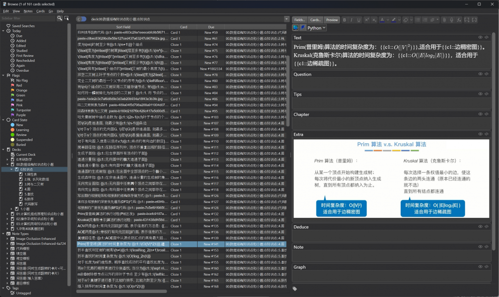The height and width of the screenshot is (297, 499).
Task: Toggle HTML editor for the Chapter field
Action: (487, 114)
